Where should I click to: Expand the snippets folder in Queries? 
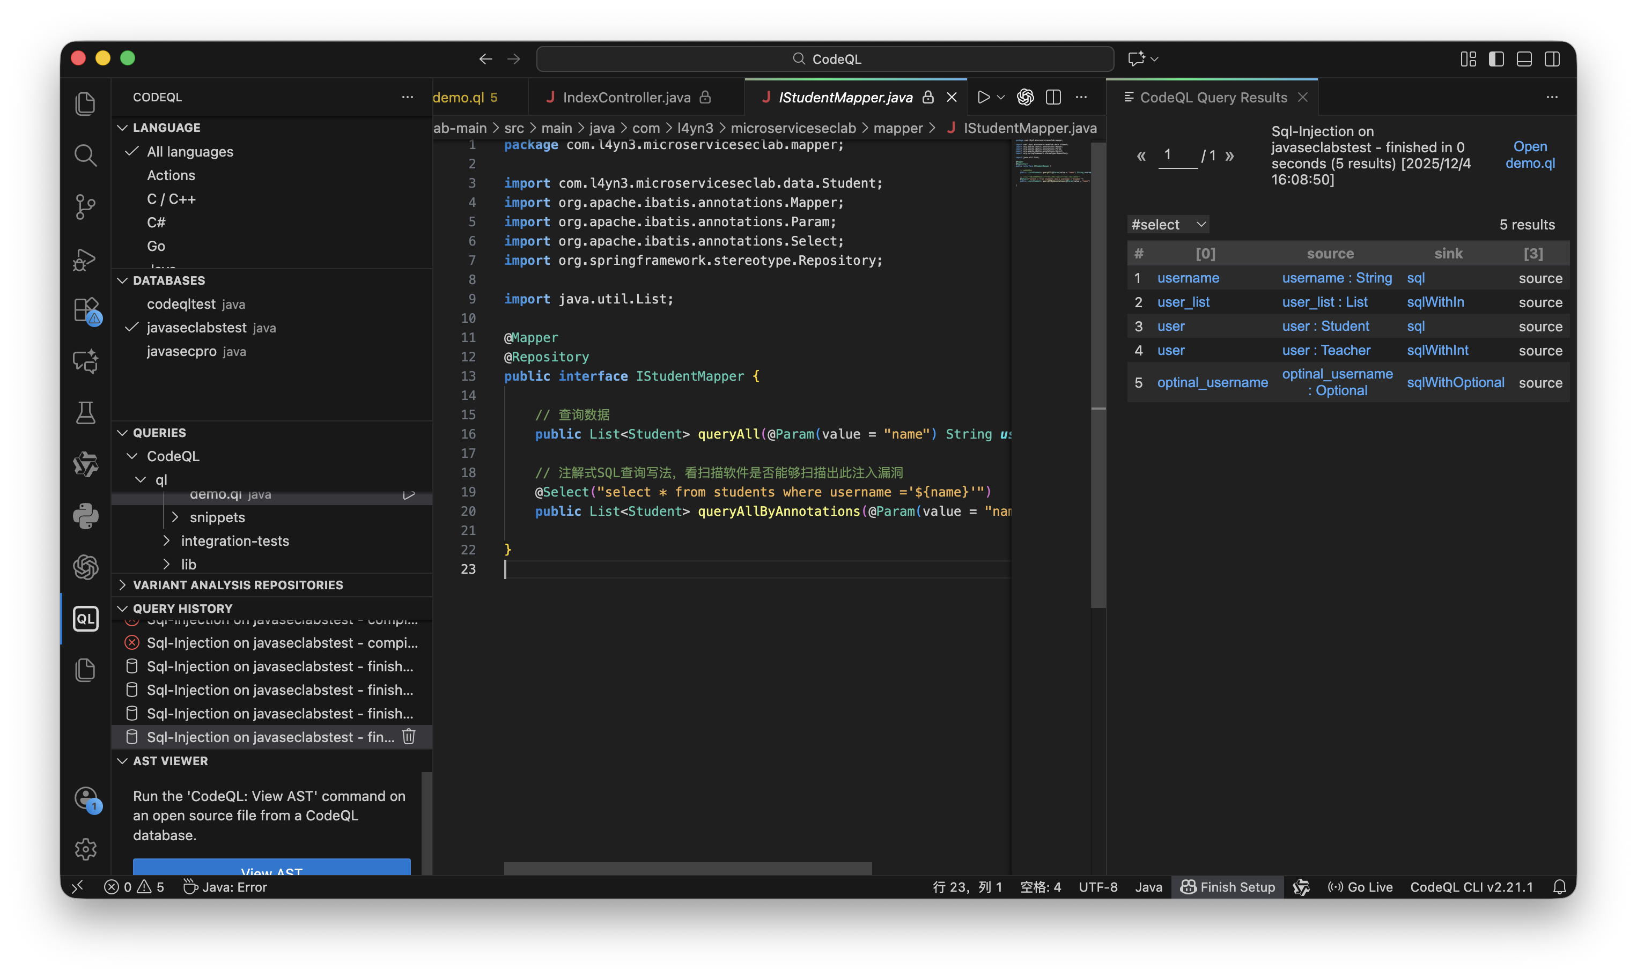coord(217,517)
